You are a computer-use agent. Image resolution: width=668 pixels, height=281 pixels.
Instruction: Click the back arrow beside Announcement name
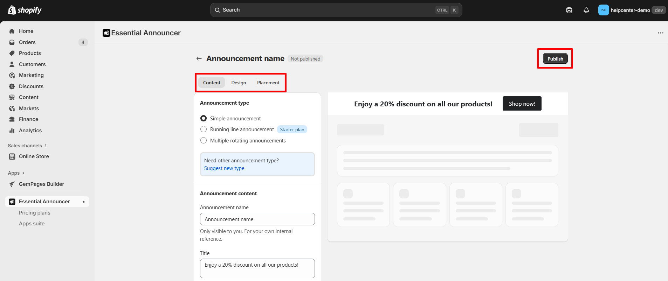pos(199,59)
